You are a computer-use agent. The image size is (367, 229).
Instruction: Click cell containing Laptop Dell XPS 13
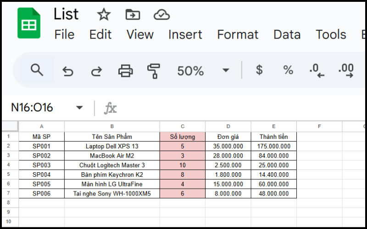coord(112,146)
